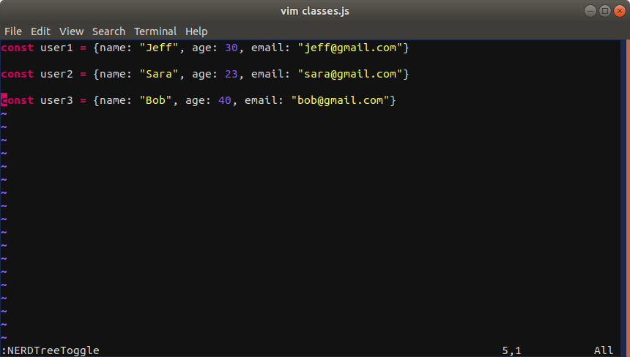Click the vim classes.js title bar
Viewport: 630px width, 357px height.
314,11
